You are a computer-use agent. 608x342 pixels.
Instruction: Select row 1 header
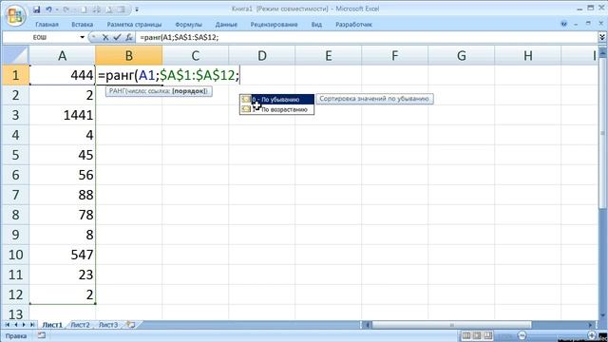tap(15, 75)
